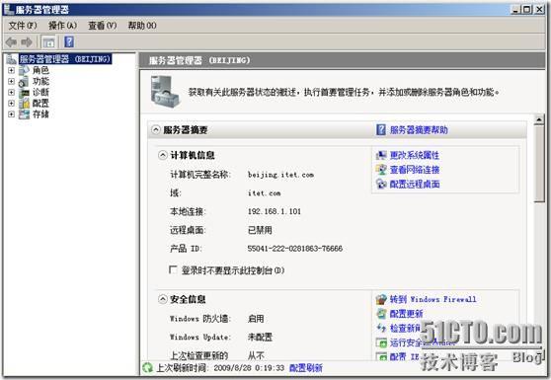The width and height of the screenshot is (551, 380).
Task: Open the 文件(F) menu
Action: pyautogui.click(x=23, y=26)
